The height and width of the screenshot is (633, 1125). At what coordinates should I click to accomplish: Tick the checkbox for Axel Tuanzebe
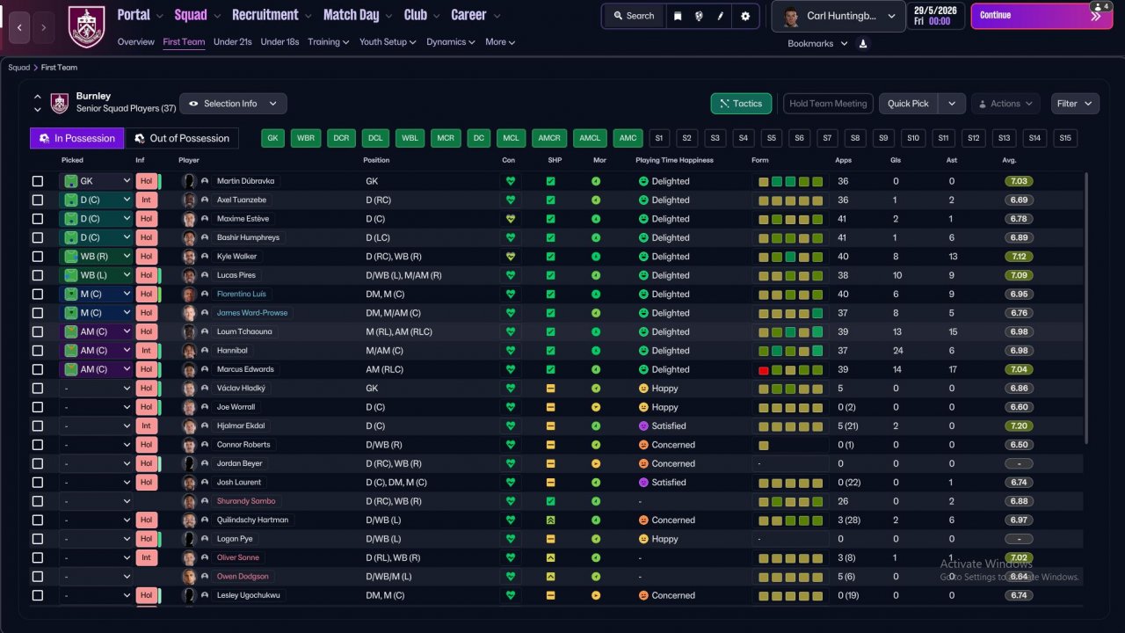38,200
